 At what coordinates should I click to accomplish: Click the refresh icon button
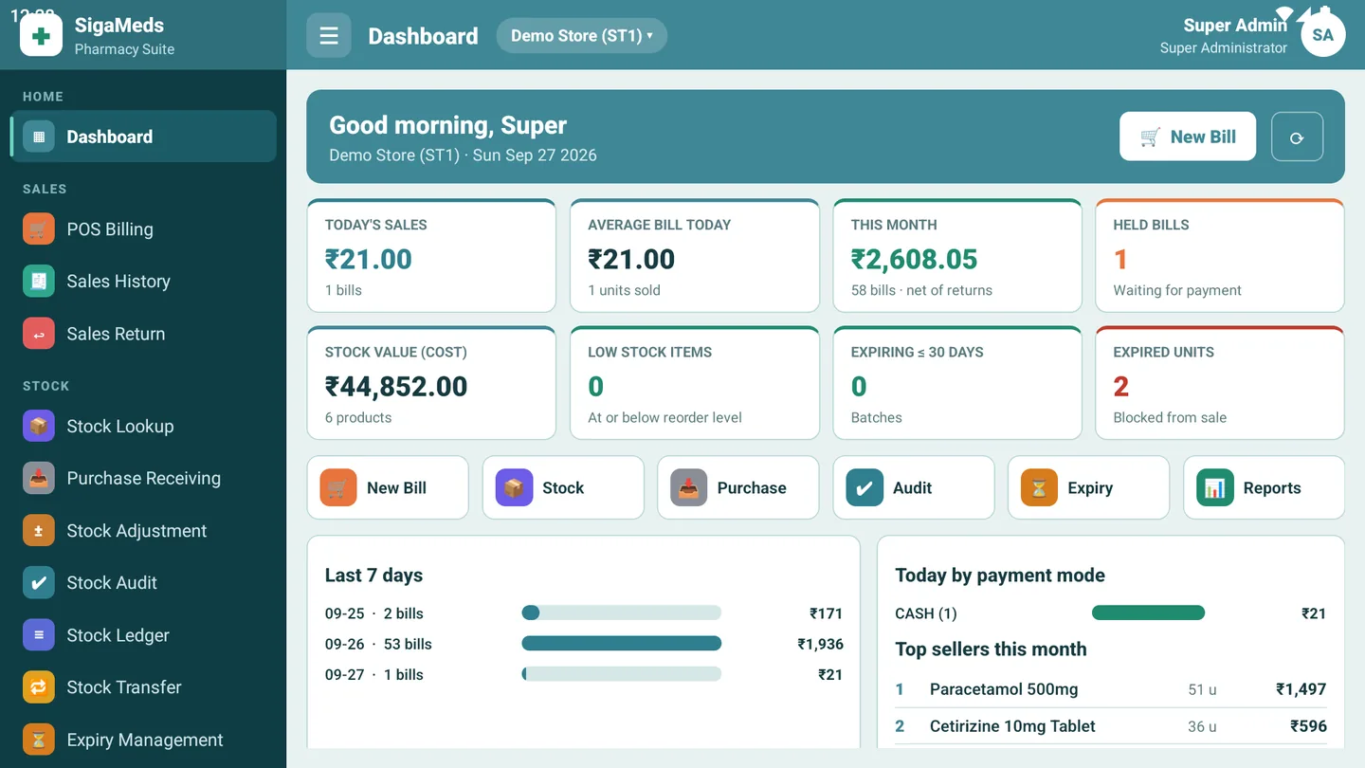[x=1297, y=137]
